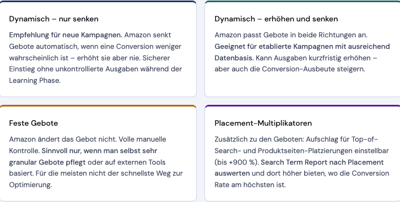Click orange top border of Feste Gebote card

coord(98,106)
